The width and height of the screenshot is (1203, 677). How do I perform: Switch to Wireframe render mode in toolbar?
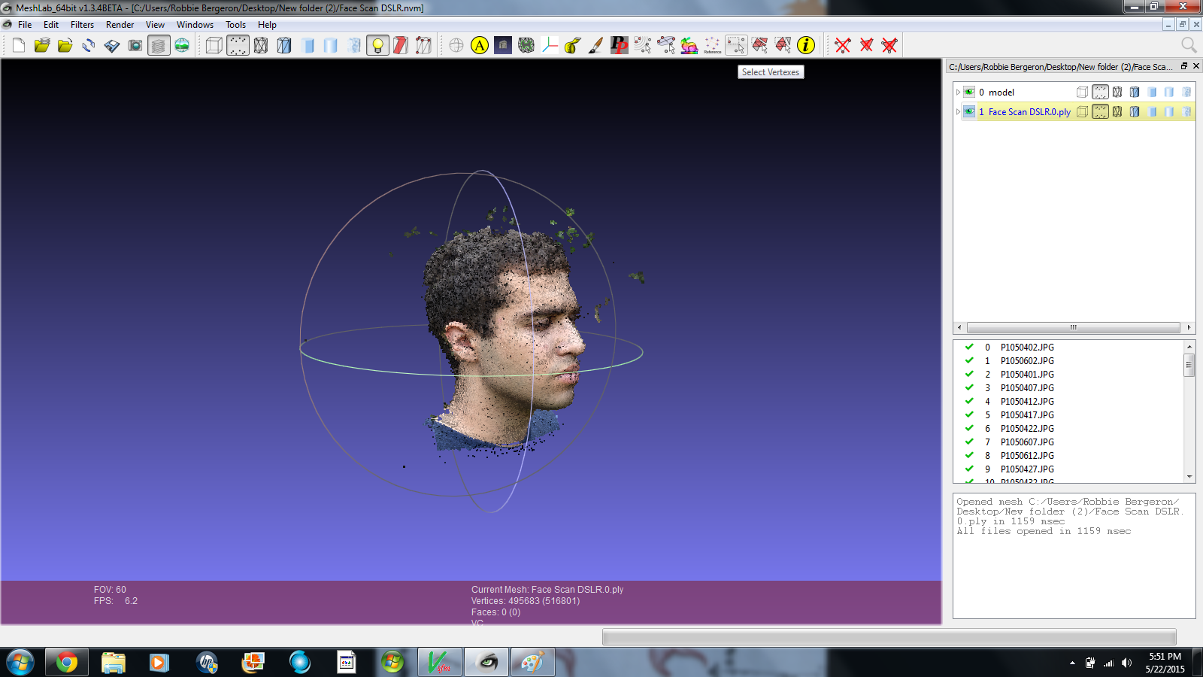point(261,45)
